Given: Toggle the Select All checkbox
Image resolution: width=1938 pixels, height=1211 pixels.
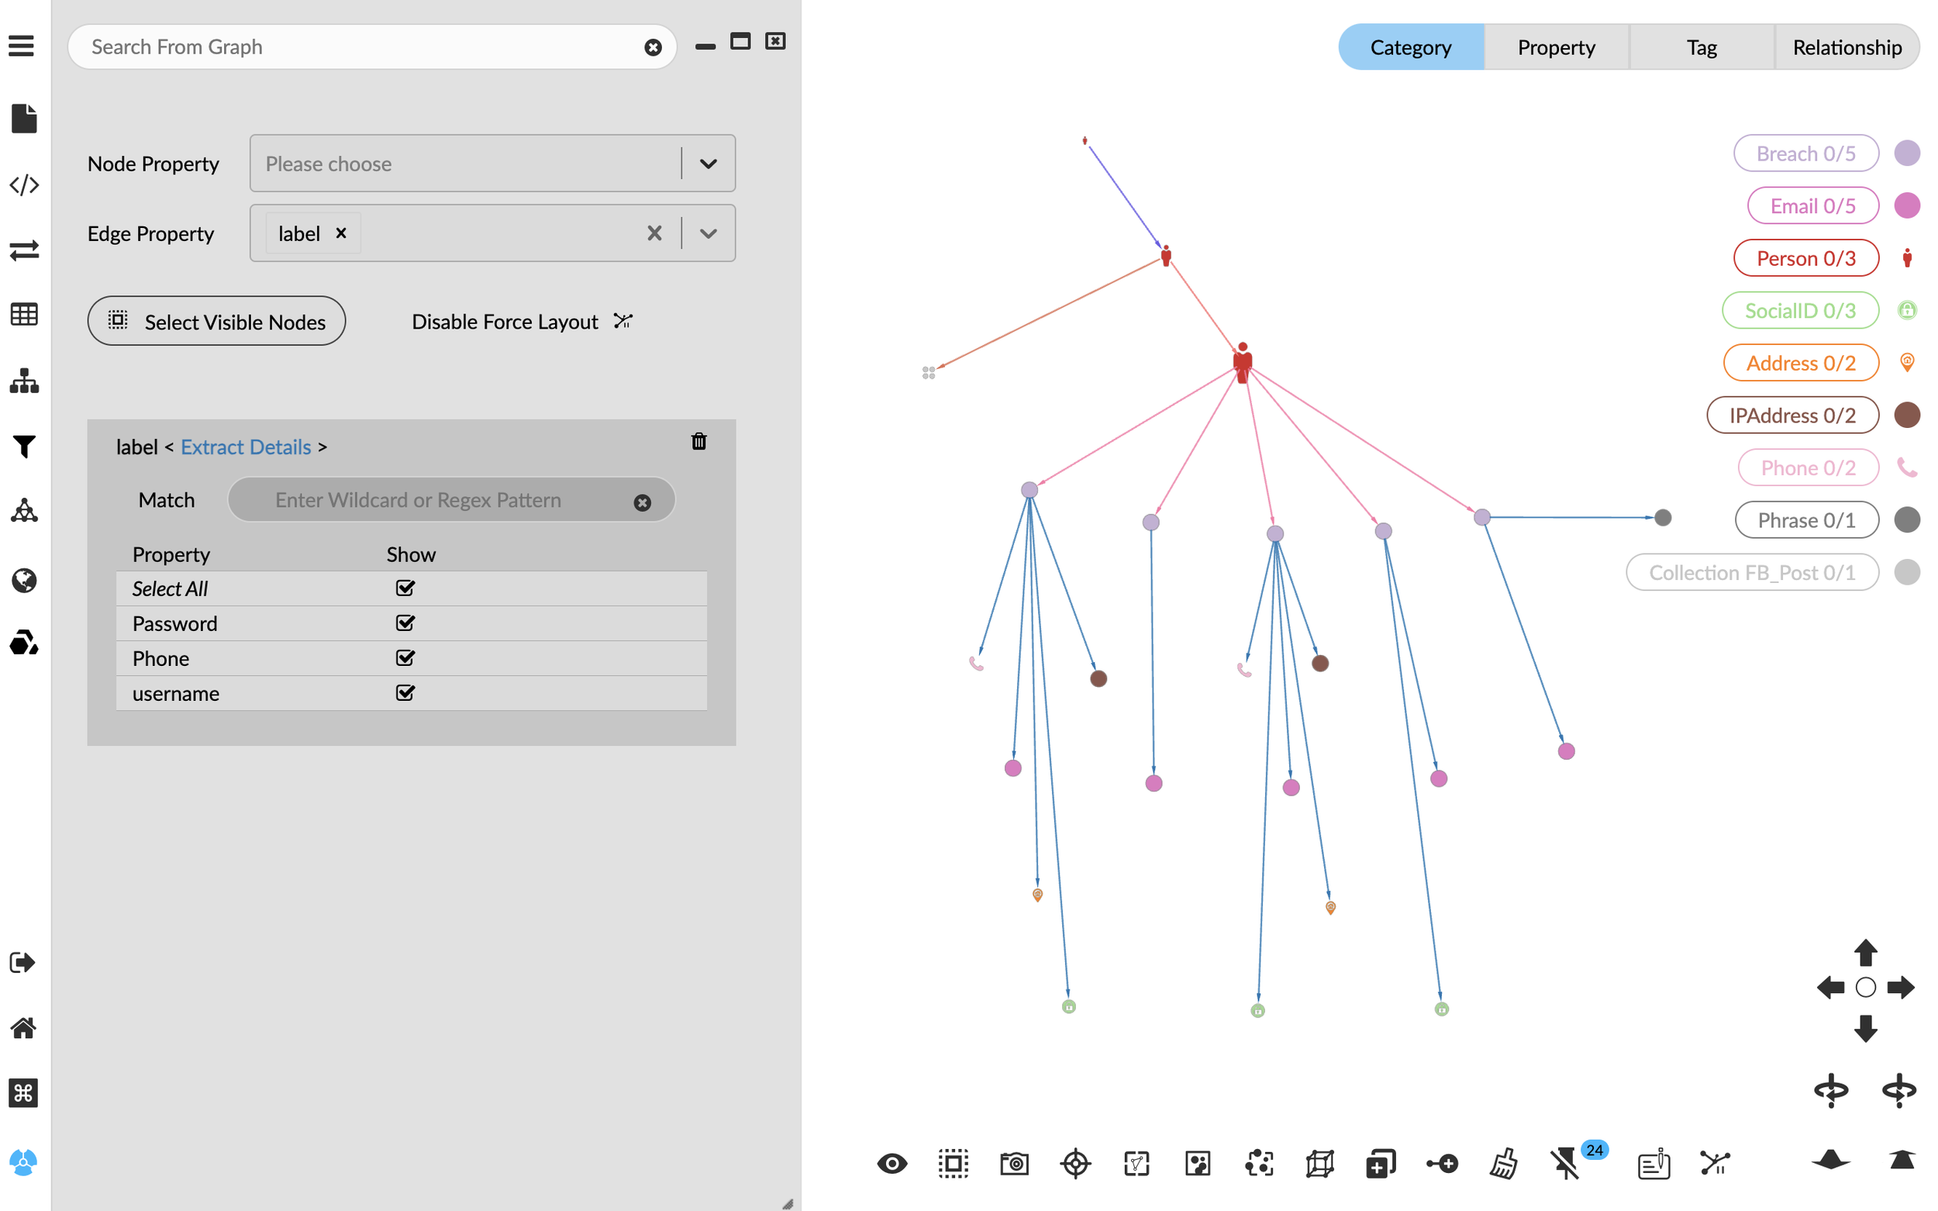Looking at the screenshot, I should click(405, 588).
